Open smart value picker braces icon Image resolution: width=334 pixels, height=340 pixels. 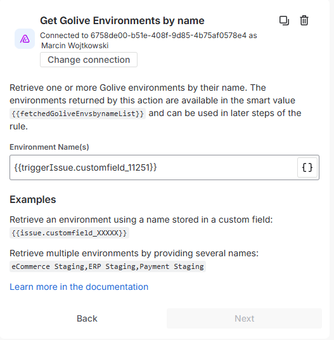[x=307, y=167]
